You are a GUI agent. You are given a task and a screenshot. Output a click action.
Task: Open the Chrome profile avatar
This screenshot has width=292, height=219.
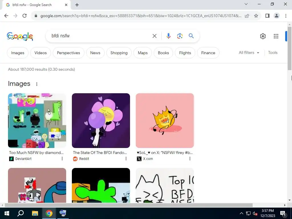click(277, 16)
